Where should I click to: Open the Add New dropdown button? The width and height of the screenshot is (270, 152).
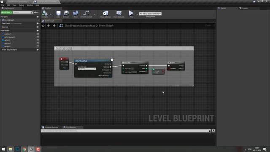pyautogui.click(x=7, y=12)
